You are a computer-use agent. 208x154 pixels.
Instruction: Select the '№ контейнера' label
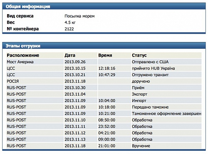(x=23, y=29)
